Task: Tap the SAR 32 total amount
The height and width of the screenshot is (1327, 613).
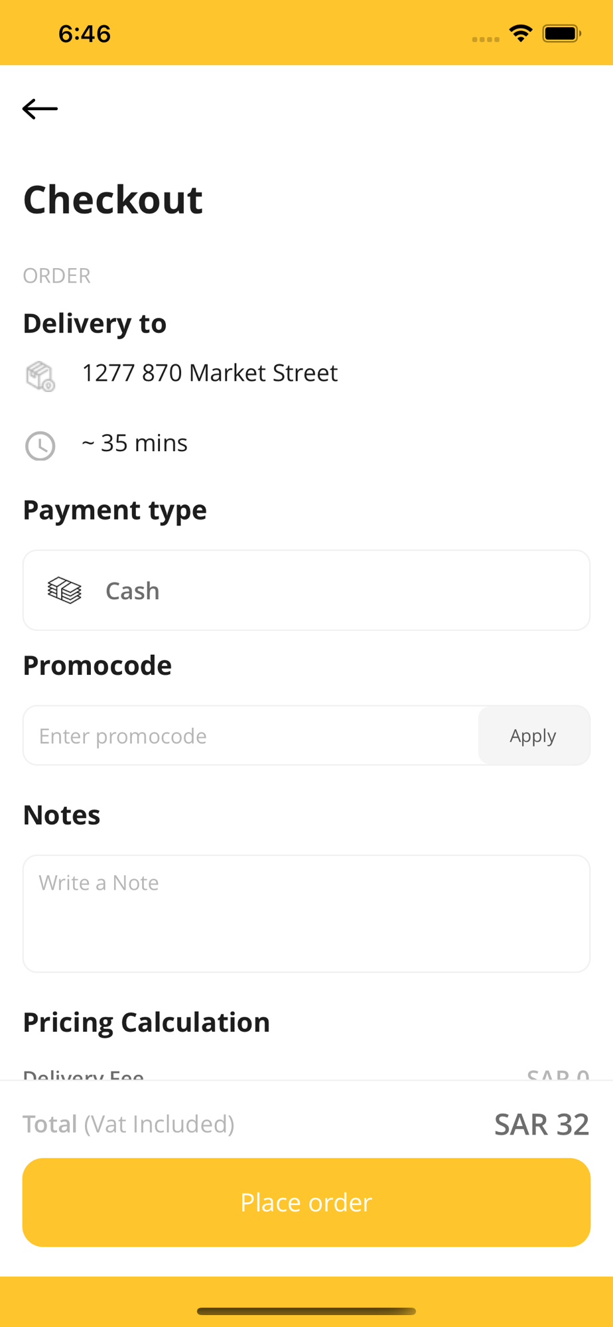Action: click(542, 1124)
